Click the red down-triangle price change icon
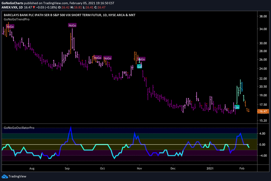271x181 pixels. tap(34, 7)
